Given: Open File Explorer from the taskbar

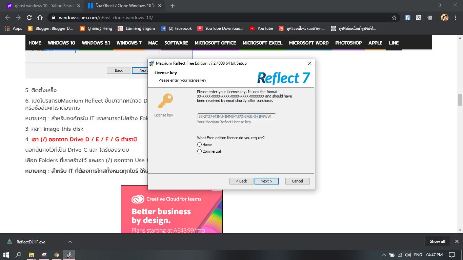Looking at the screenshot, I should click(31, 255).
